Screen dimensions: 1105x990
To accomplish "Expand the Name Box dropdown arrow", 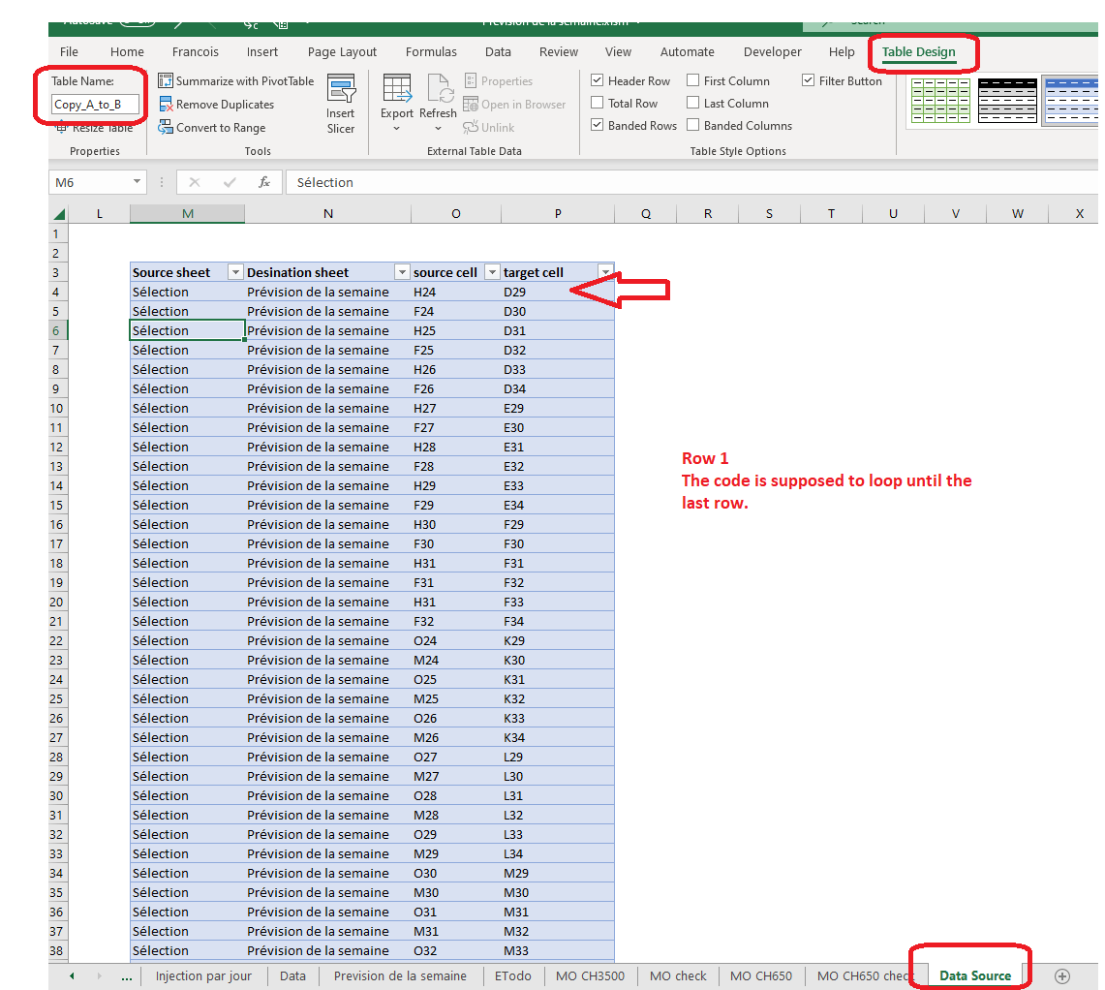I will [x=137, y=182].
